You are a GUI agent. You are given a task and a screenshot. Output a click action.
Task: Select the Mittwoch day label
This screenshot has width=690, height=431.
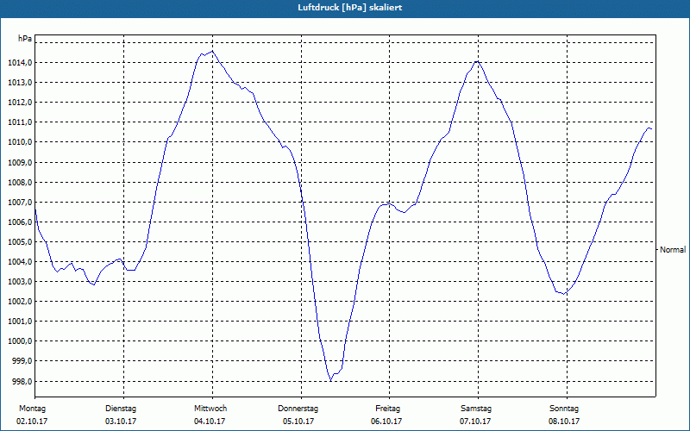pyautogui.click(x=210, y=409)
